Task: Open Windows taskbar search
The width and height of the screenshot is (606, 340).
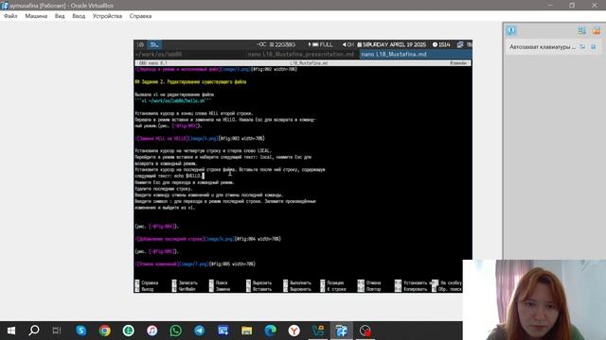Action: pyautogui.click(x=34, y=331)
